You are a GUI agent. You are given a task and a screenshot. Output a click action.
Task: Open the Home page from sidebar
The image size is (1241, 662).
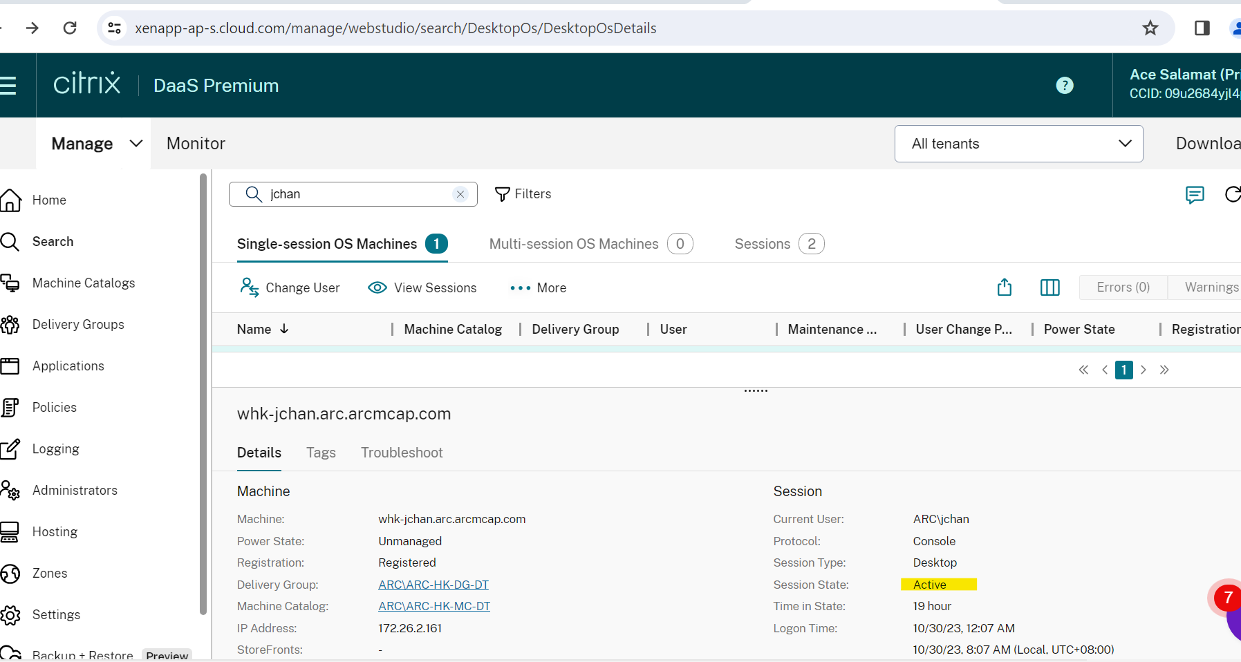[x=49, y=200]
